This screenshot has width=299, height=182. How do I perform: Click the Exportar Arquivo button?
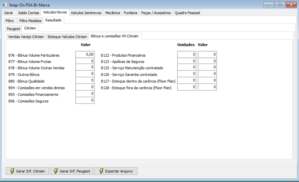point(116,171)
